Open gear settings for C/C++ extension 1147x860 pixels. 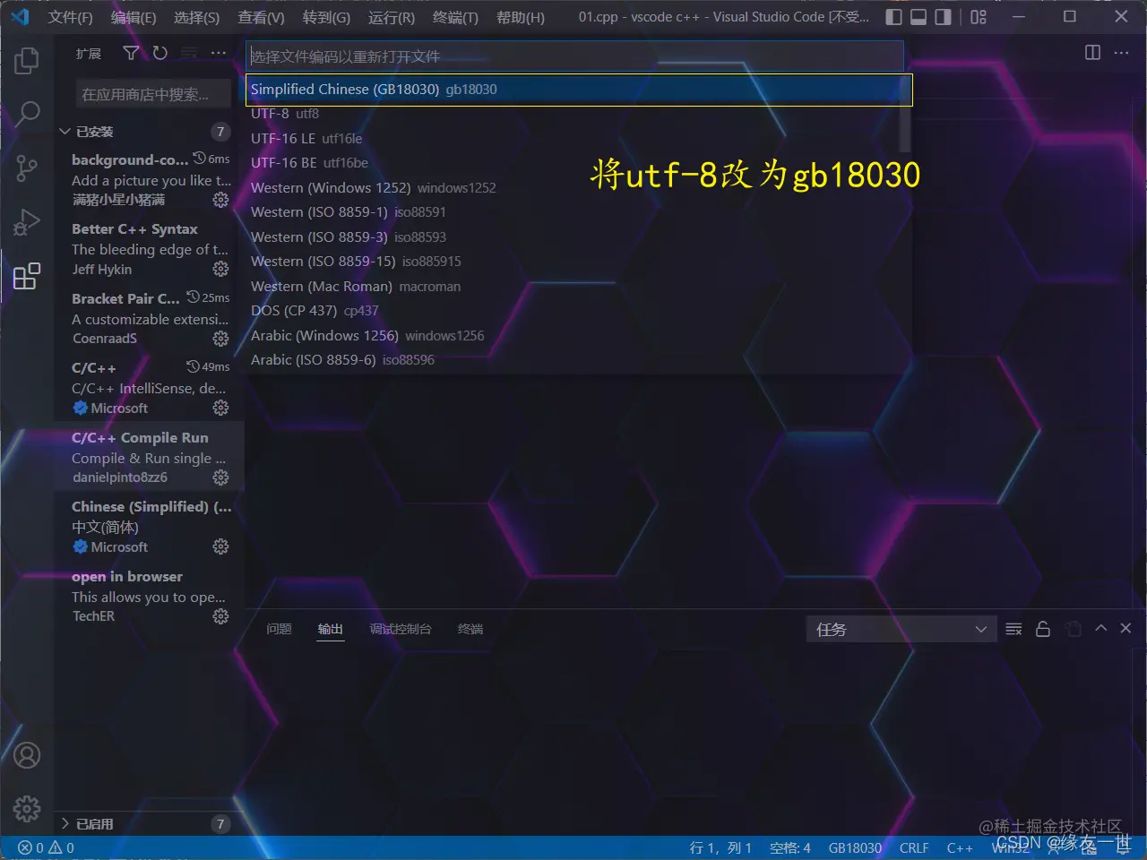(220, 408)
